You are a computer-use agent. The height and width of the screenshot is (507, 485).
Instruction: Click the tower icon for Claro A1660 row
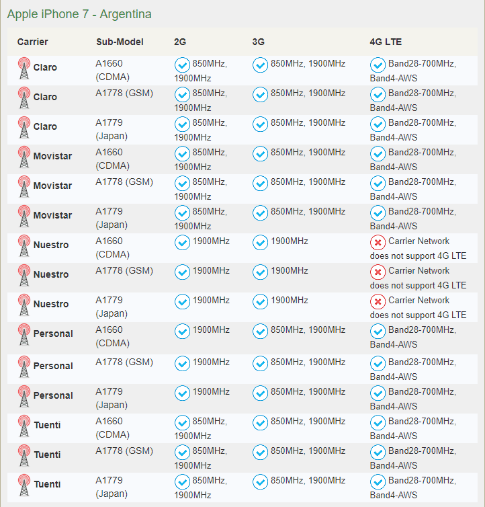tap(24, 68)
